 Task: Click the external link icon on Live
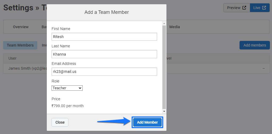(264, 8)
